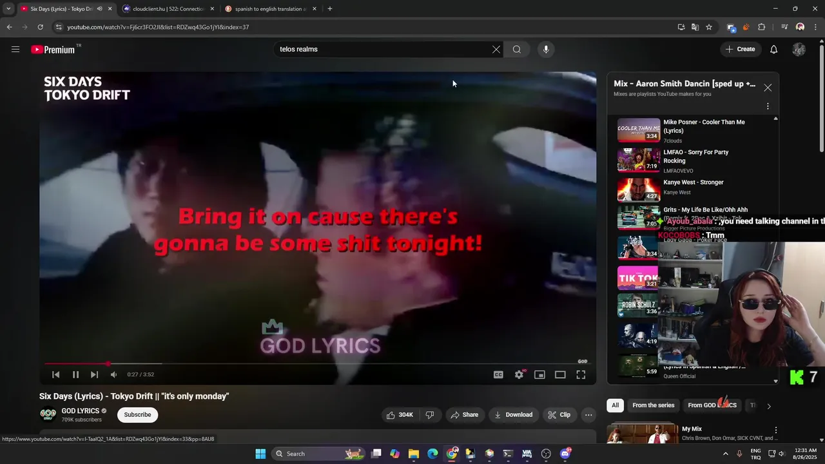Clear the search box with the X
The height and width of the screenshot is (464, 825).
(496, 49)
